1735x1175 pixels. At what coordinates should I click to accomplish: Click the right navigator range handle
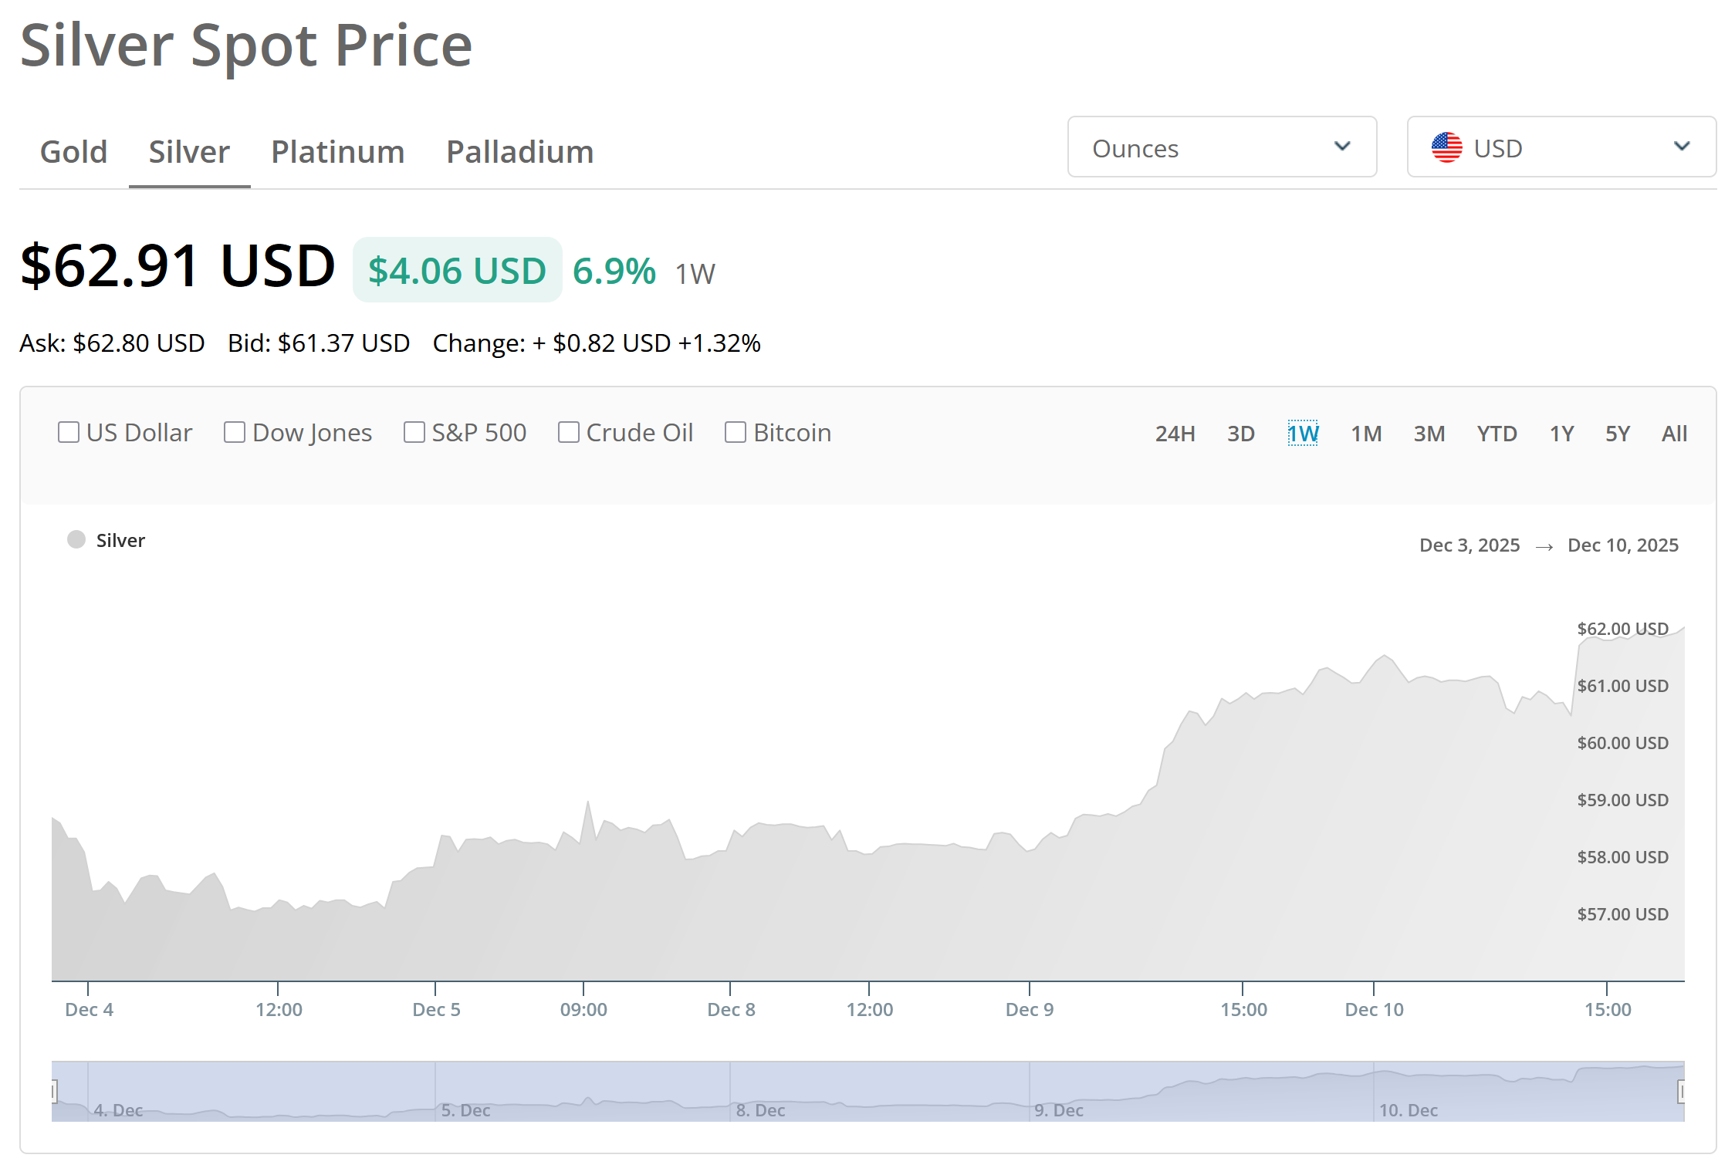[x=1682, y=1091]
